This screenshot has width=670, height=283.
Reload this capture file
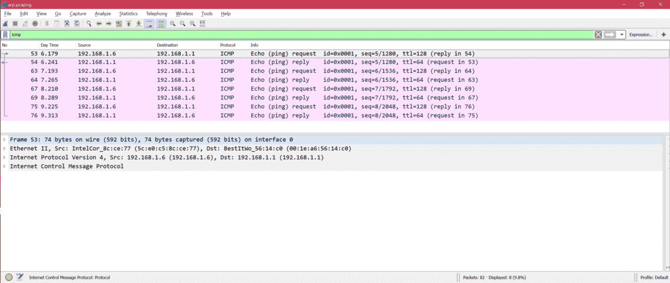[x=77, y=24]
